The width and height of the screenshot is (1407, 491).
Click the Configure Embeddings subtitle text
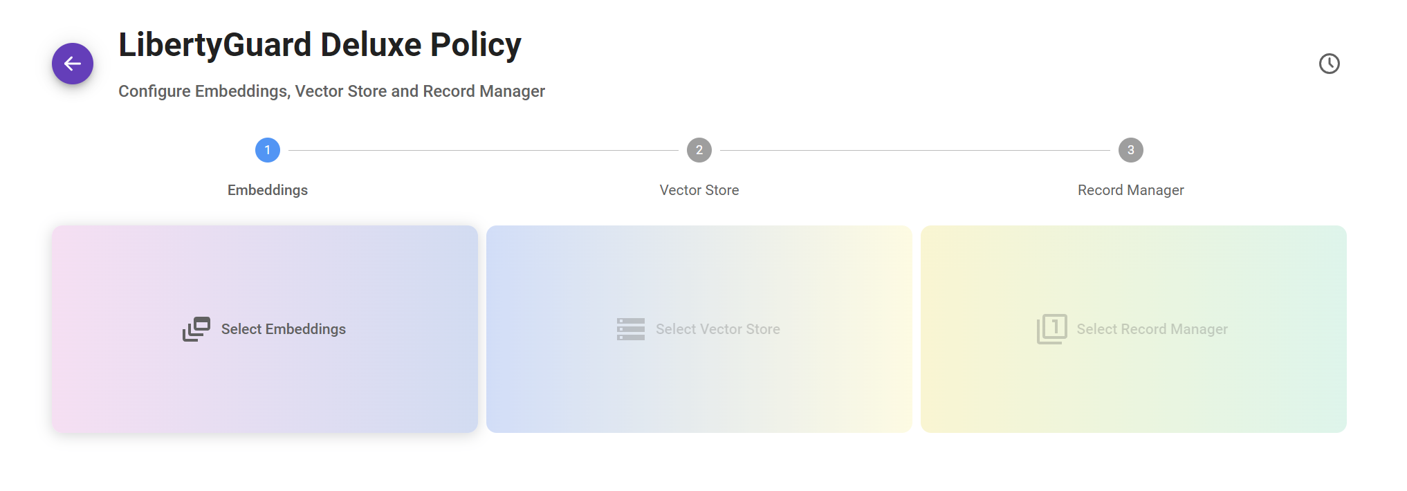click(331, 91)
